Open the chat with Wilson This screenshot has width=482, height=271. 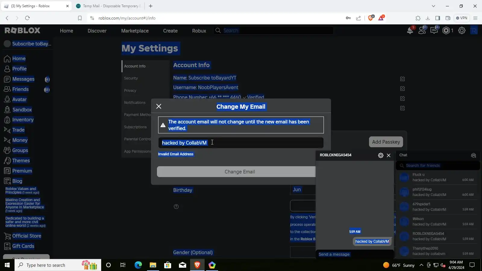(438, 222)
